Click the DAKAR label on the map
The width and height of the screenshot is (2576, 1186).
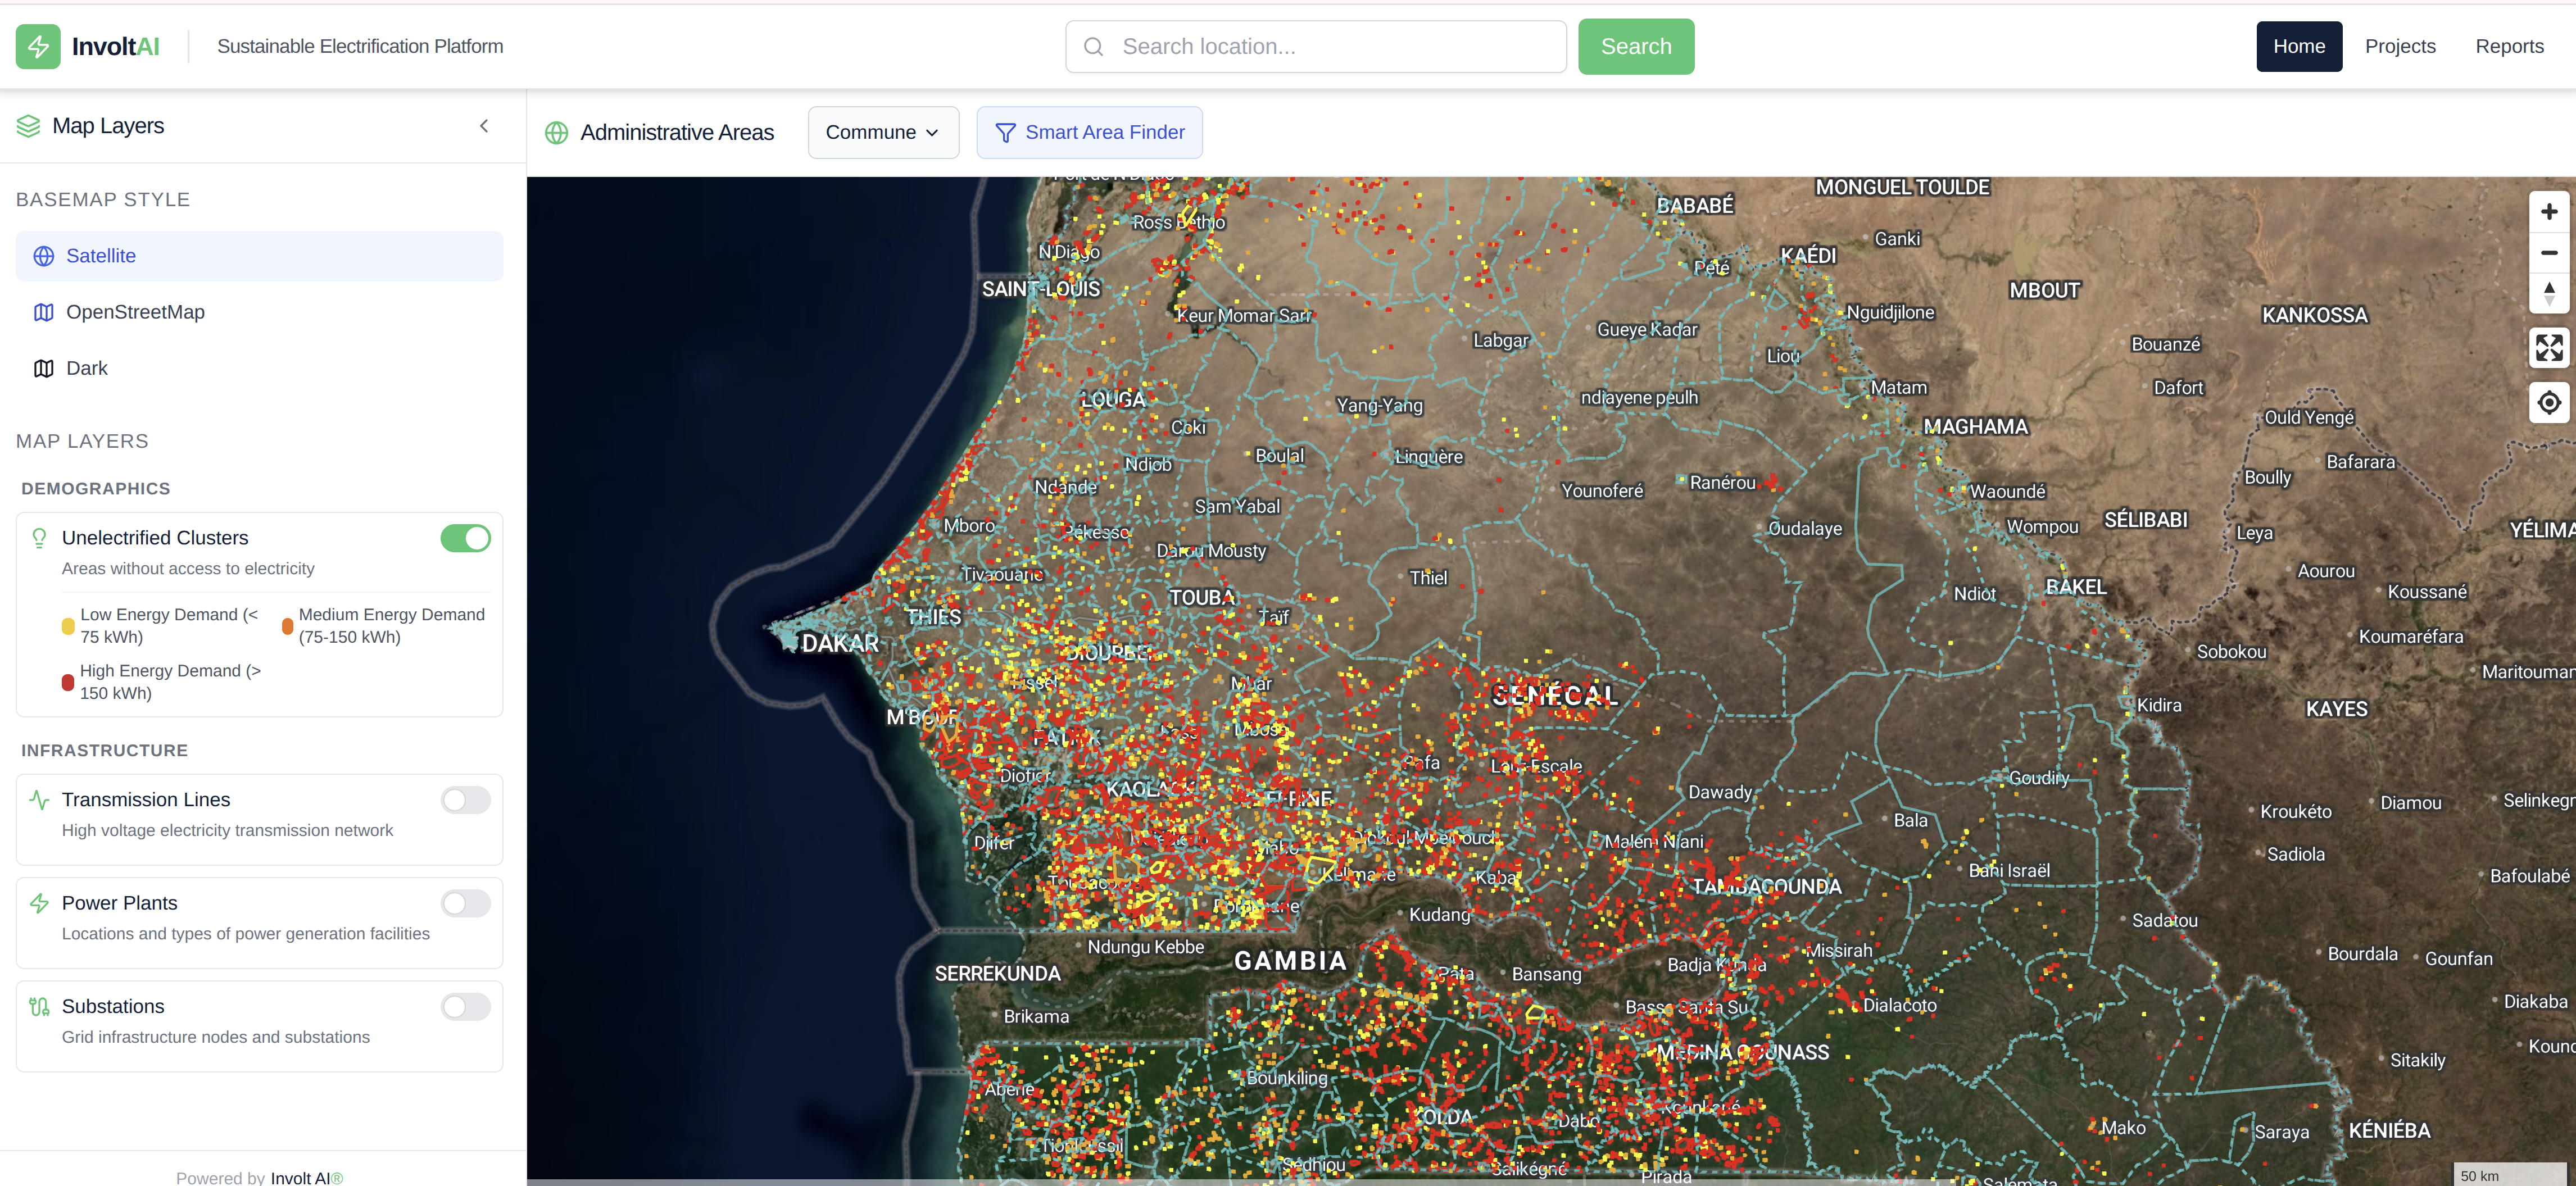[x=840, y=644]
